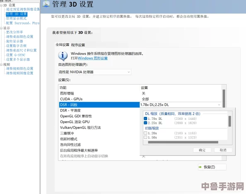Viewport: 246px width, 194px height.
Task: Open the DSR 因数 value dropdown arrow
Action: pyautogui.click(x=219, y=105)
